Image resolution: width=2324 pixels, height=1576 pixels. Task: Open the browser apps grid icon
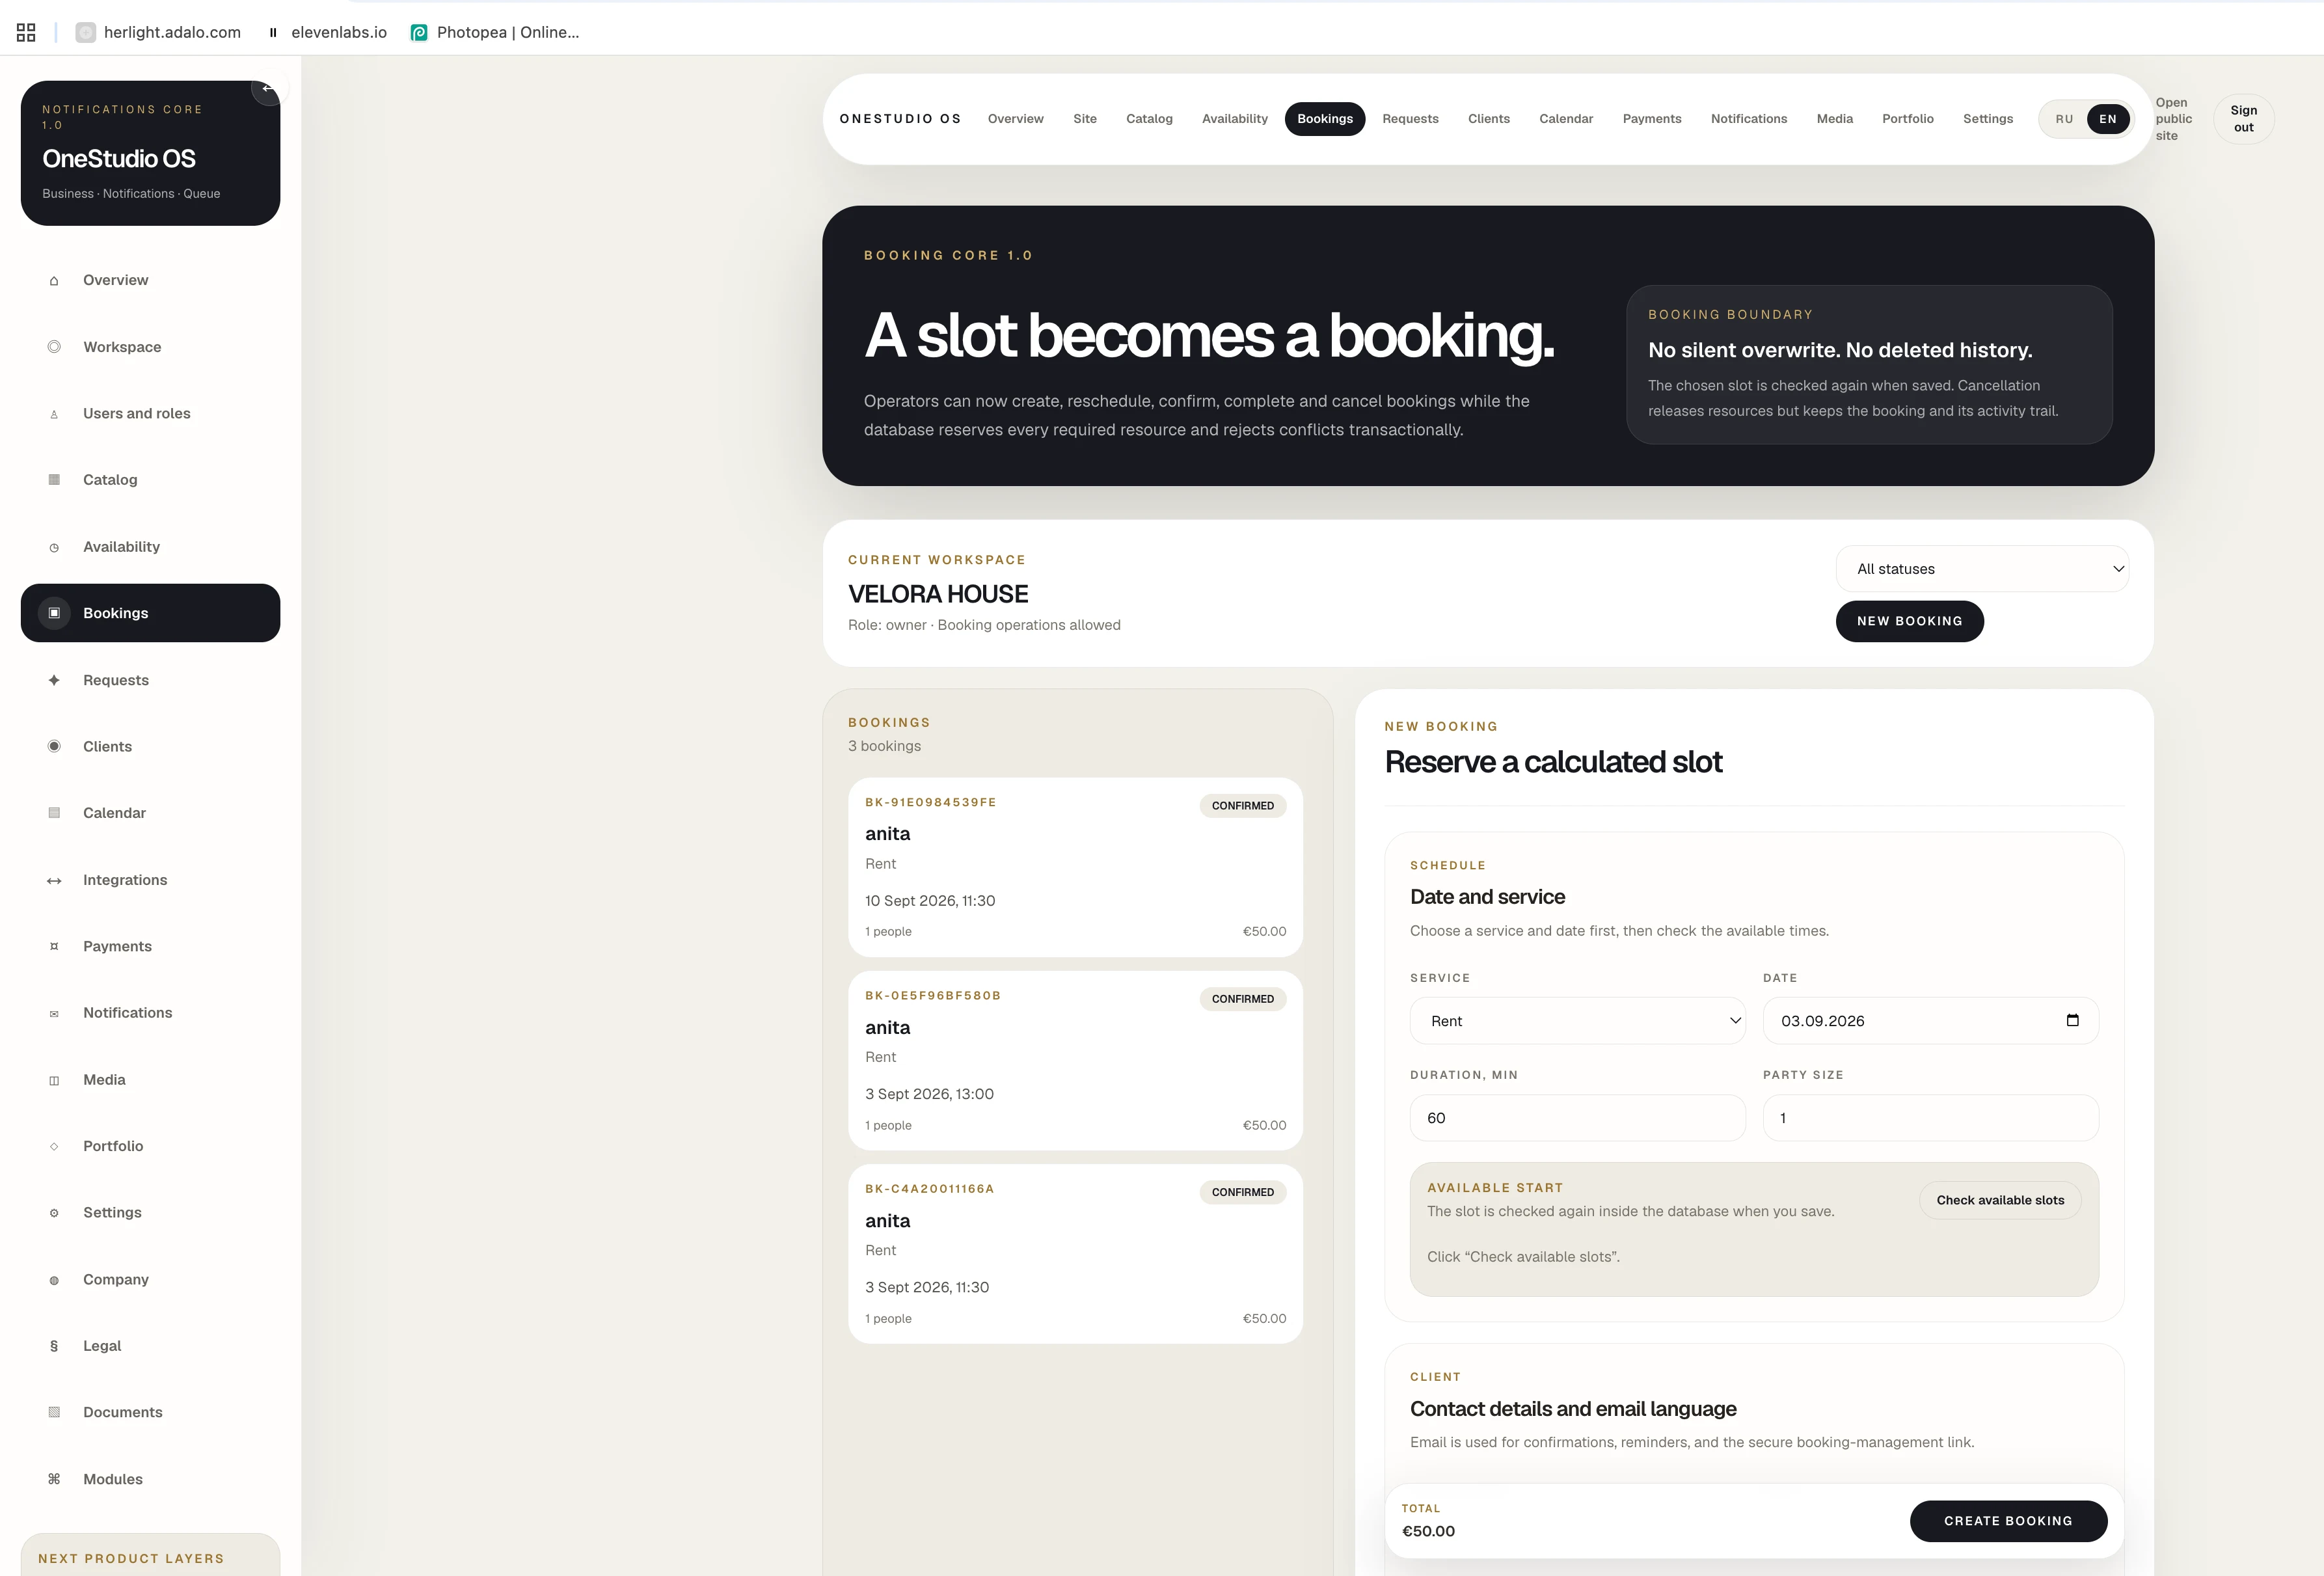(x=26, y=32)
